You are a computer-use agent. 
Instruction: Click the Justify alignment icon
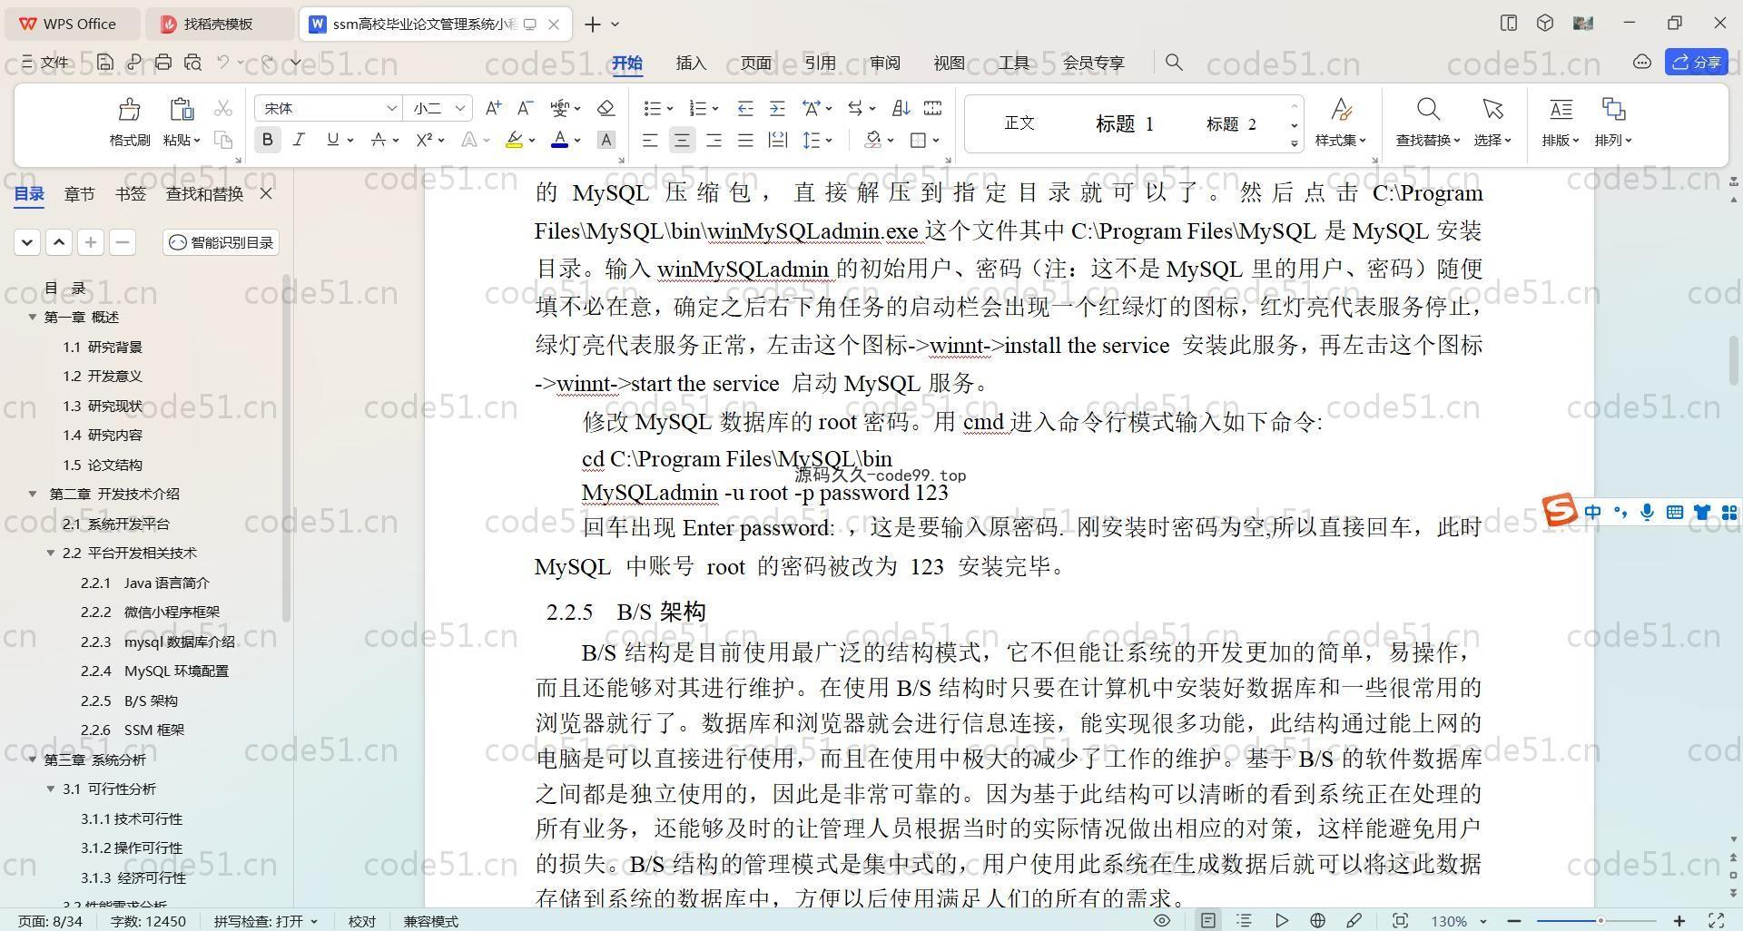point(745,140)
